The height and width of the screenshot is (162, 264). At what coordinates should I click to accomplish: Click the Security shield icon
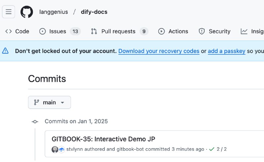point(202,31)
